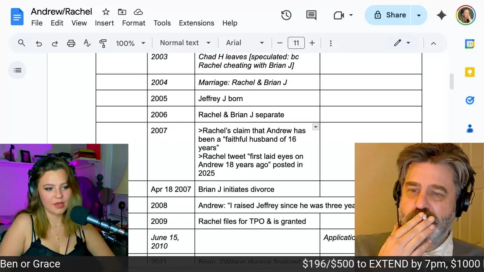Open the zoom 100% dropdown

pyautogui.click(x=130, y=43)
